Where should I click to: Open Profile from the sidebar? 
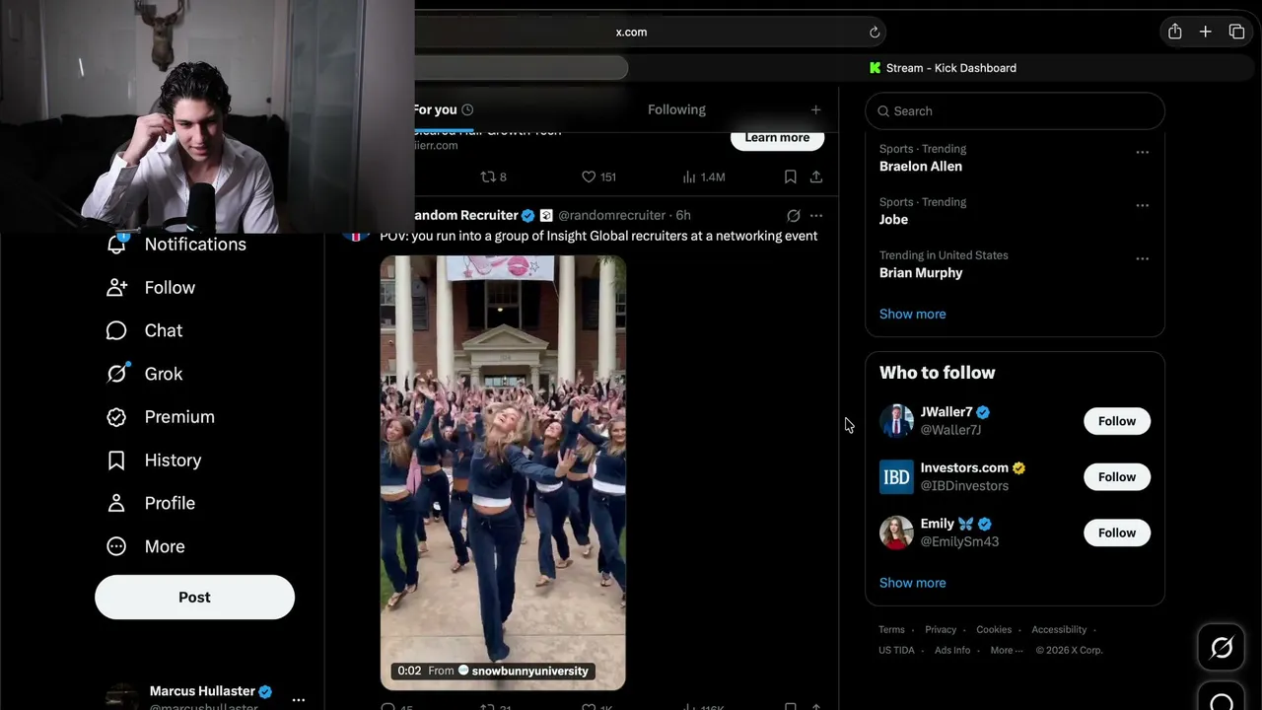150,503
